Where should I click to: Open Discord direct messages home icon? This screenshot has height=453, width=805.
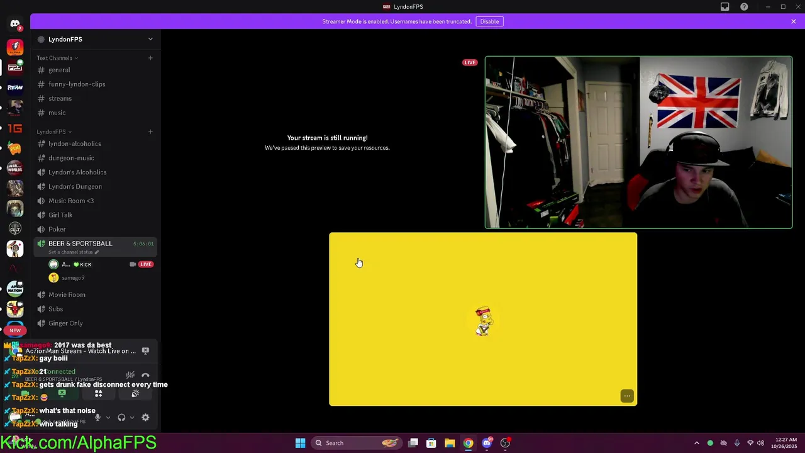[x=15, y=24]
